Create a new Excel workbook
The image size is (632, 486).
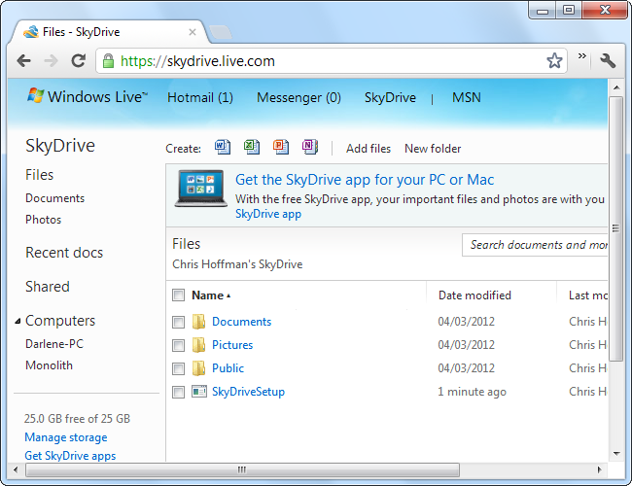(252, 147)
